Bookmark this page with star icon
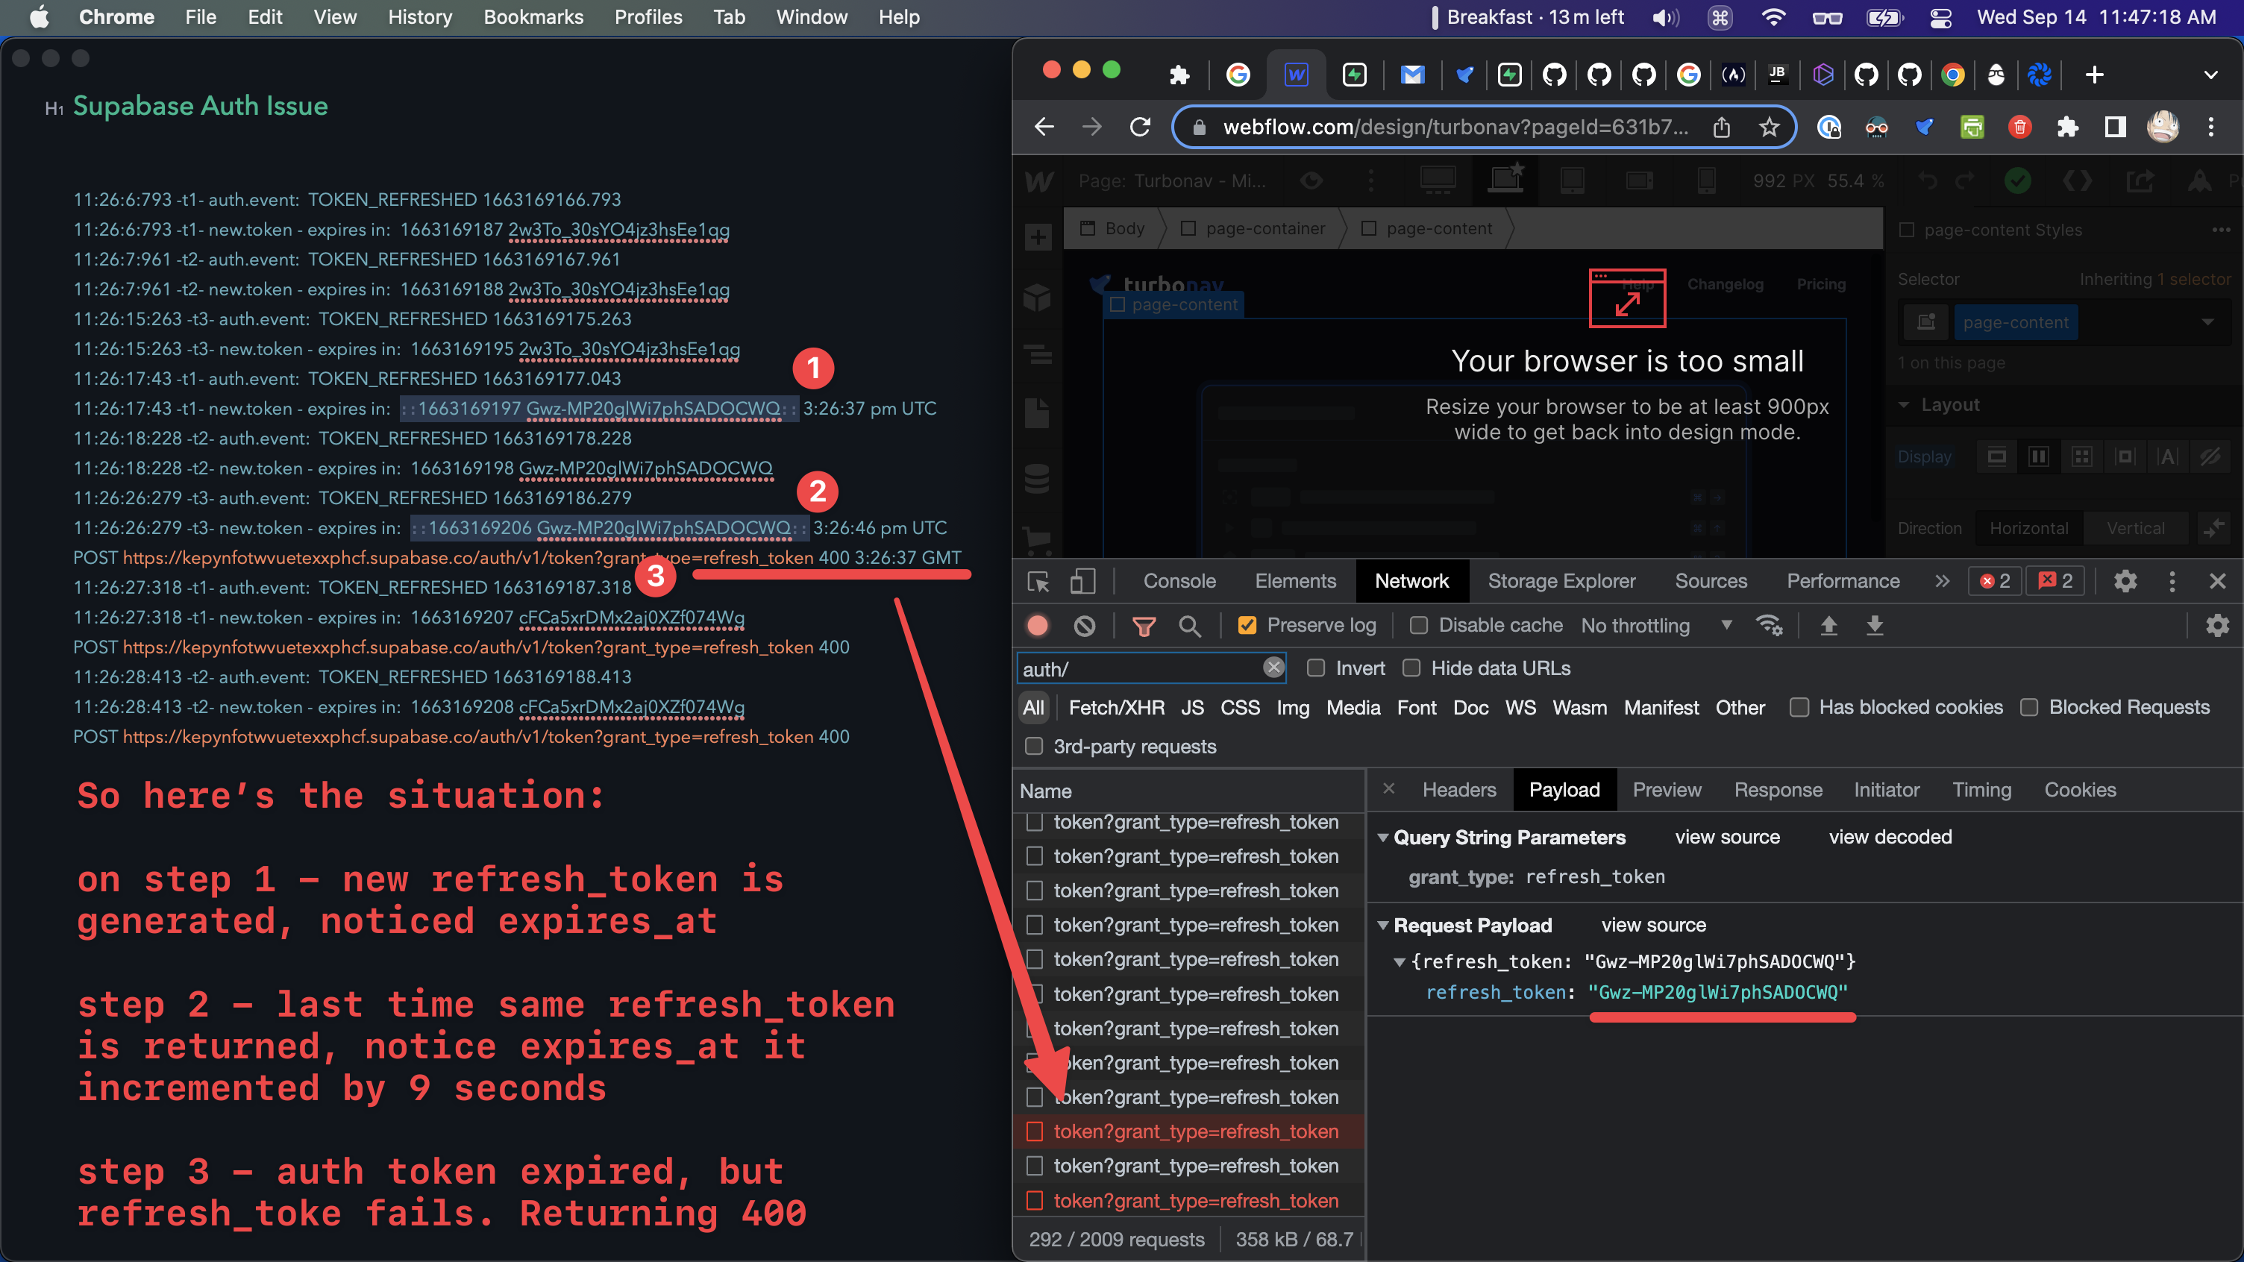 coord(1768,127)
